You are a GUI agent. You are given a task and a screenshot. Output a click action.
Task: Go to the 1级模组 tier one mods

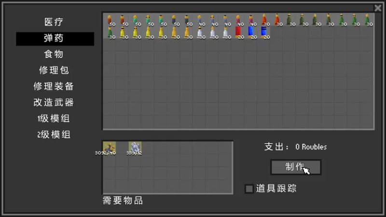click(54, 119)
